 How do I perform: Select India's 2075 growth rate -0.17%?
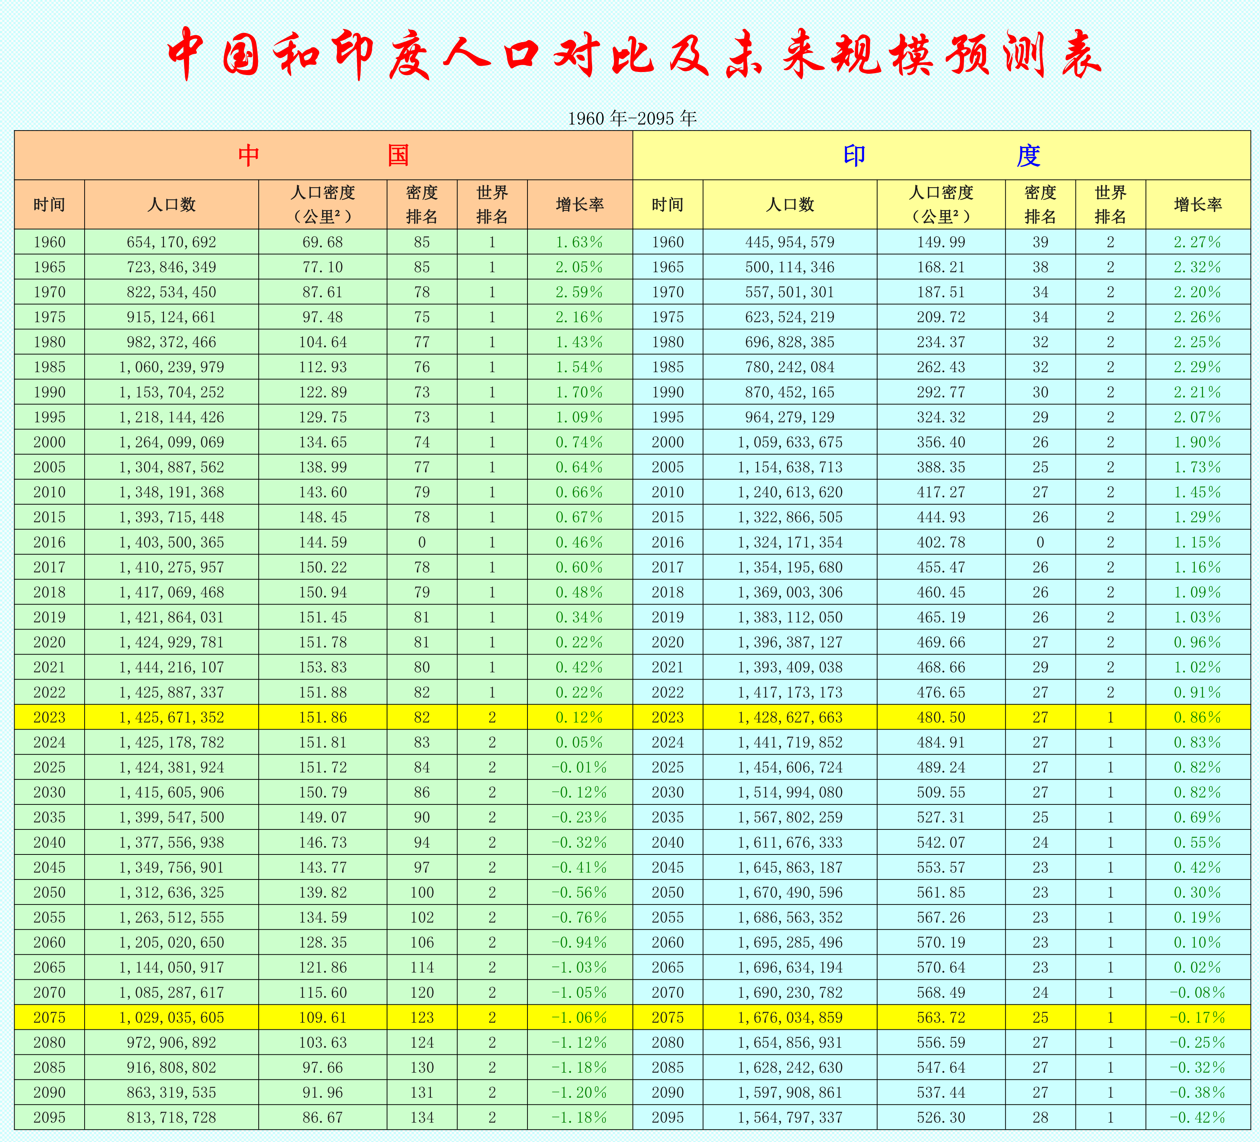(x=1197, y=1017)
